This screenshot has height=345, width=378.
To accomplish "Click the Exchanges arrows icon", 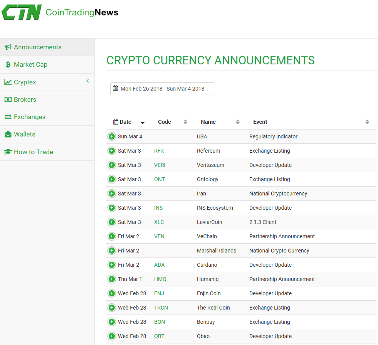I will (8, 117).
